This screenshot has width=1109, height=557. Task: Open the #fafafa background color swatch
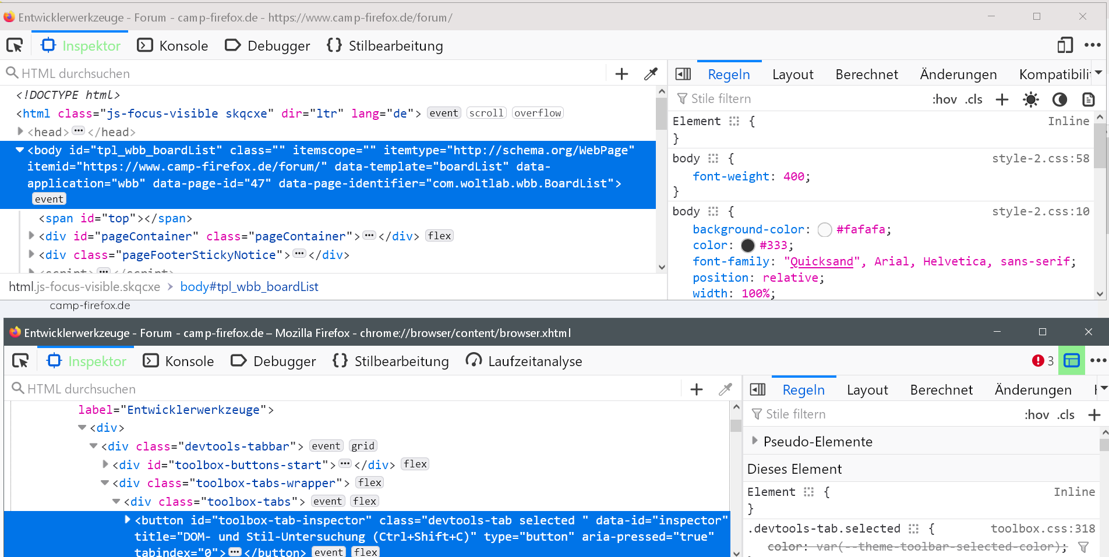(x=824, y=230)
